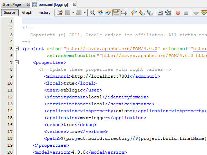Click 'exists' in applicationexistproperty line
Screen dimensions: 207x155
click(124, 111)
